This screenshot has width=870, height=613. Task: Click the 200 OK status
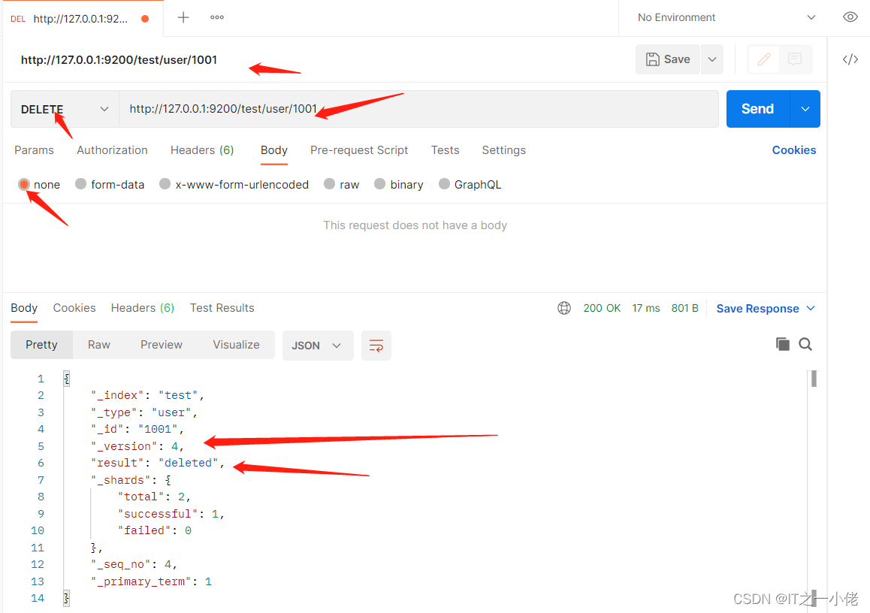pyautogui.click(x=602, y=309)
